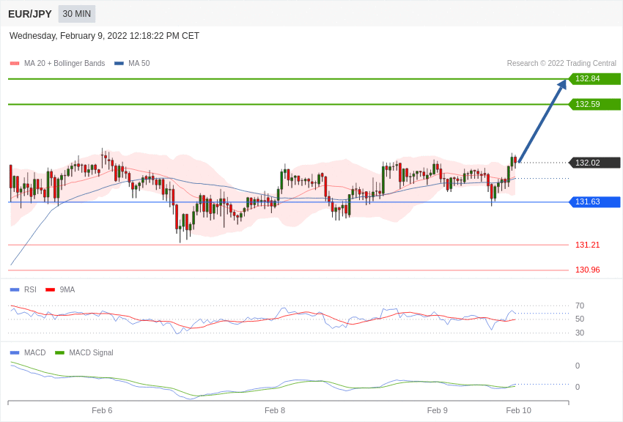Click the blue 131.63 pivot price tag
Screen dimensions: 623x422
(594, 202)
